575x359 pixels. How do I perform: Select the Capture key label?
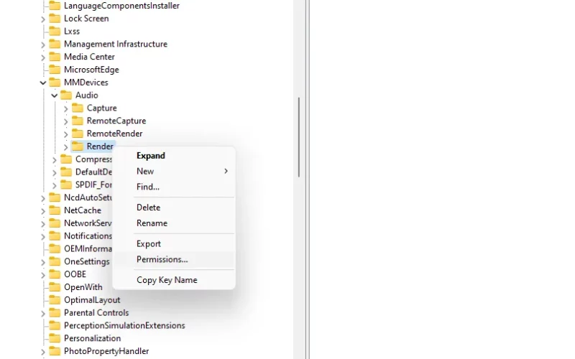[x=101, y=108]
